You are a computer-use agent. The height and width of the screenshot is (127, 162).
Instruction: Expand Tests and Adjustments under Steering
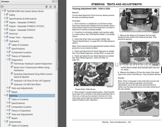[x=7, y=114]
